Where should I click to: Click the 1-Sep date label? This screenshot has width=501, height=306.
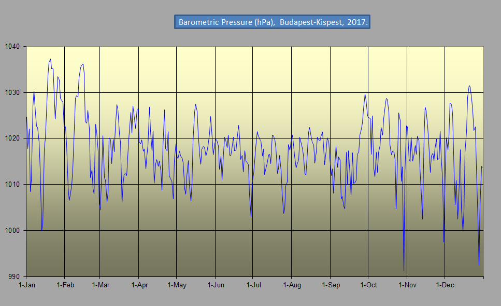tap(331, 285)
